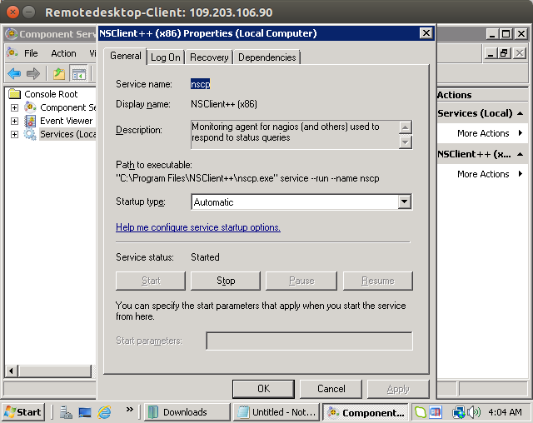Screen dimensions: 533x423
Task: Click the red-blue tray icon
Action: click(435, 412)
